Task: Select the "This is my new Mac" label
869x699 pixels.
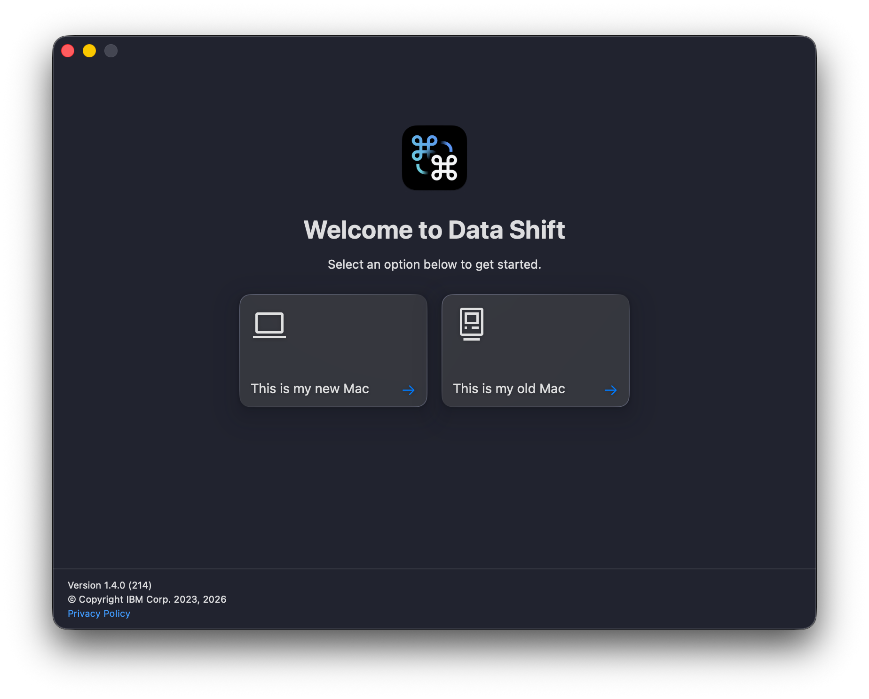Action: 310,389
